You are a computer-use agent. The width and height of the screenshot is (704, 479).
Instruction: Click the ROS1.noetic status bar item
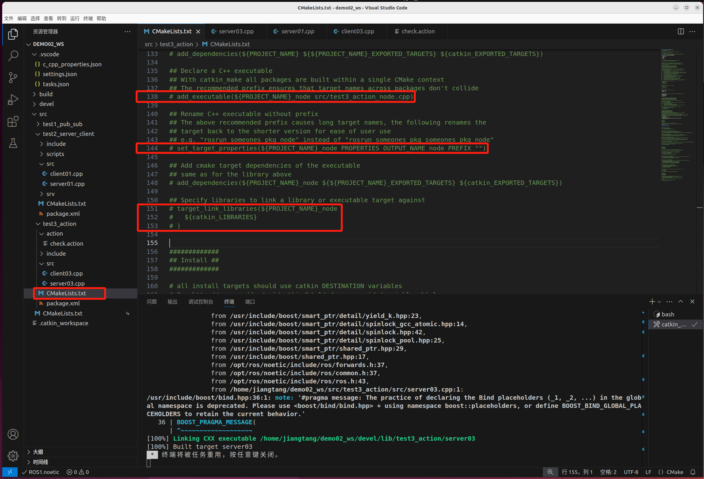[41, 472]
